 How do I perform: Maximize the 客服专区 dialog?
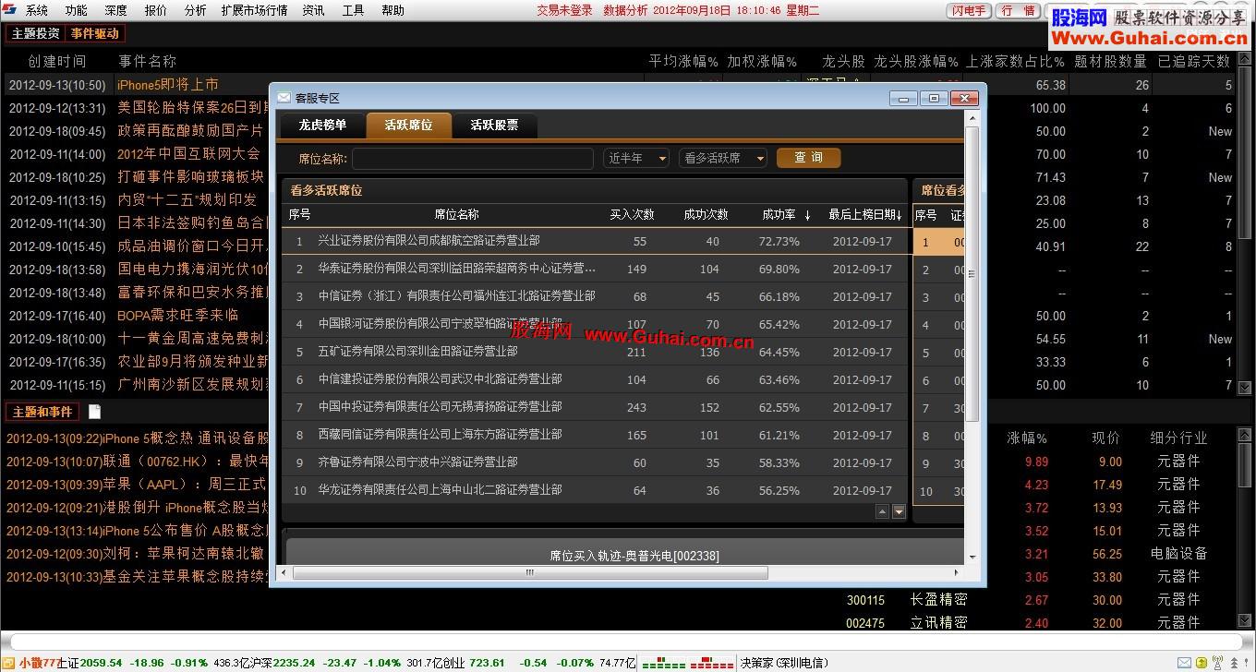coord(934,98)
